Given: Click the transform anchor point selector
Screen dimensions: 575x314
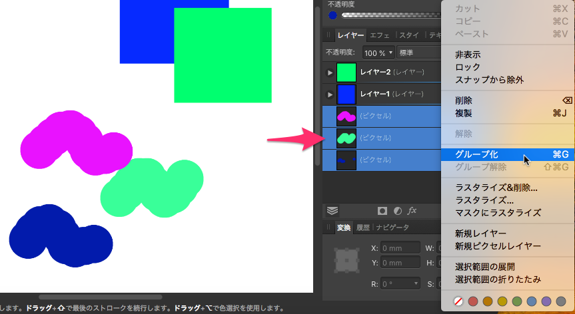Looking at the screenshot, I should (x=346, y=259).
